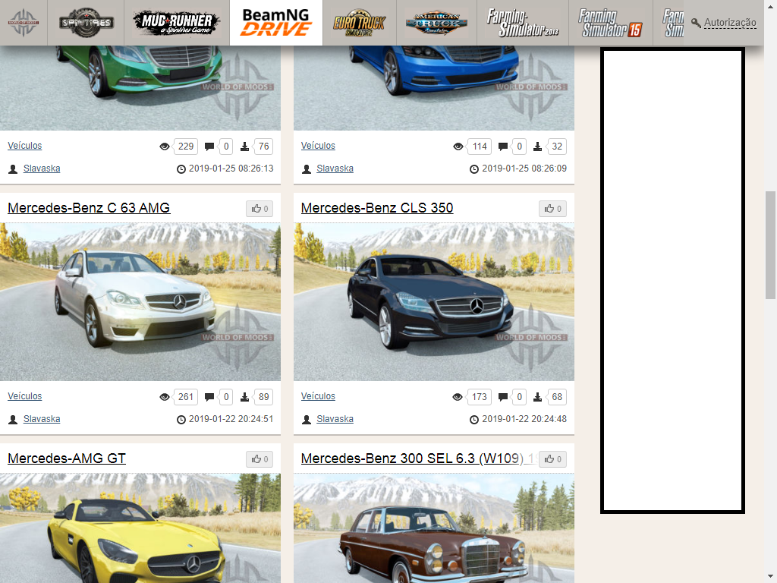Click Veículos category under blue Mercedes
The height and width of the screenshot is (583, 777).
point(318,146)
